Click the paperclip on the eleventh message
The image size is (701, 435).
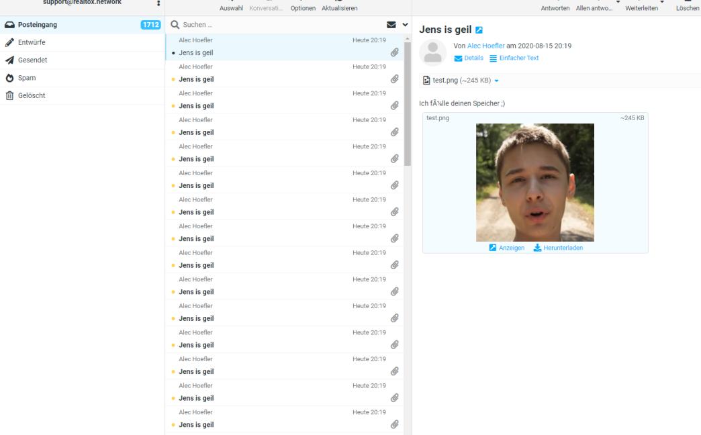[x=394, y=318]
